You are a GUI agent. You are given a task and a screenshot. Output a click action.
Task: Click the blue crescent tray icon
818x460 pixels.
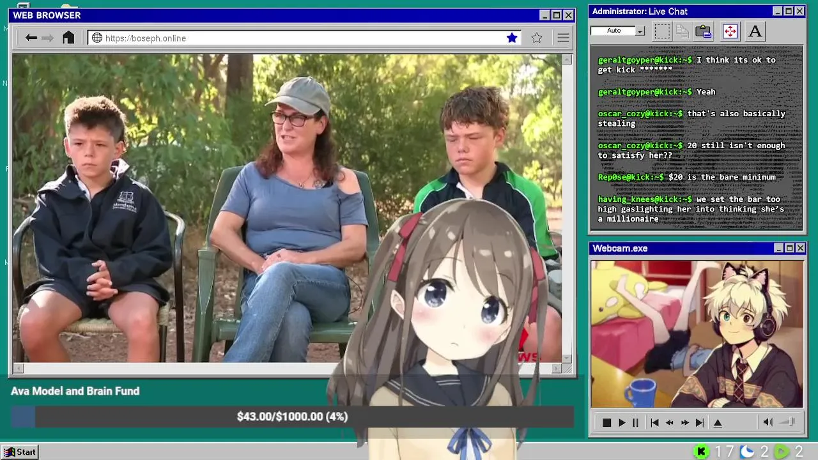[x=747, y=452]
